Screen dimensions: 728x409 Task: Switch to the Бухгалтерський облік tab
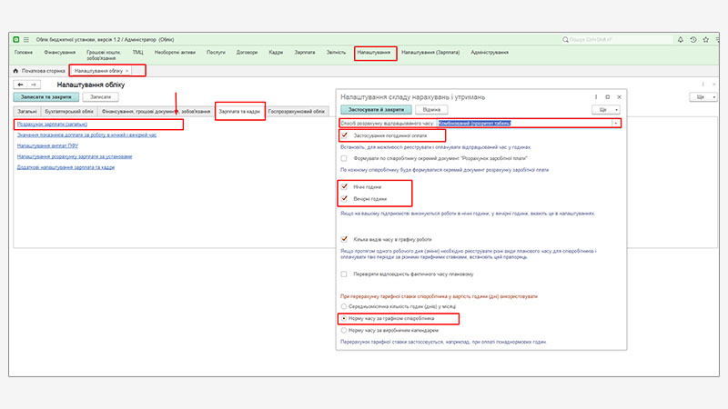click(69, 111)
